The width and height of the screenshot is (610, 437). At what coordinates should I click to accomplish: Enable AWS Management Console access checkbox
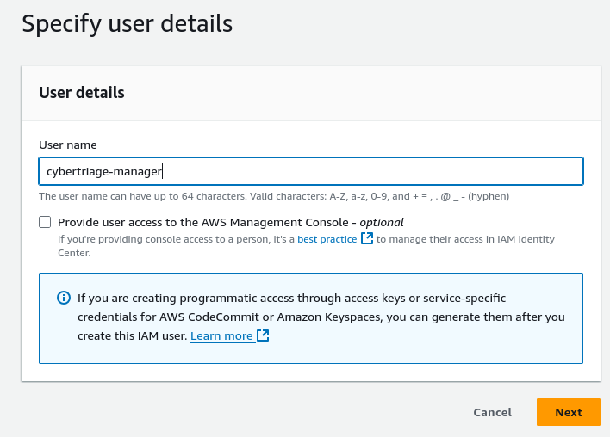(x=45, y=222)
